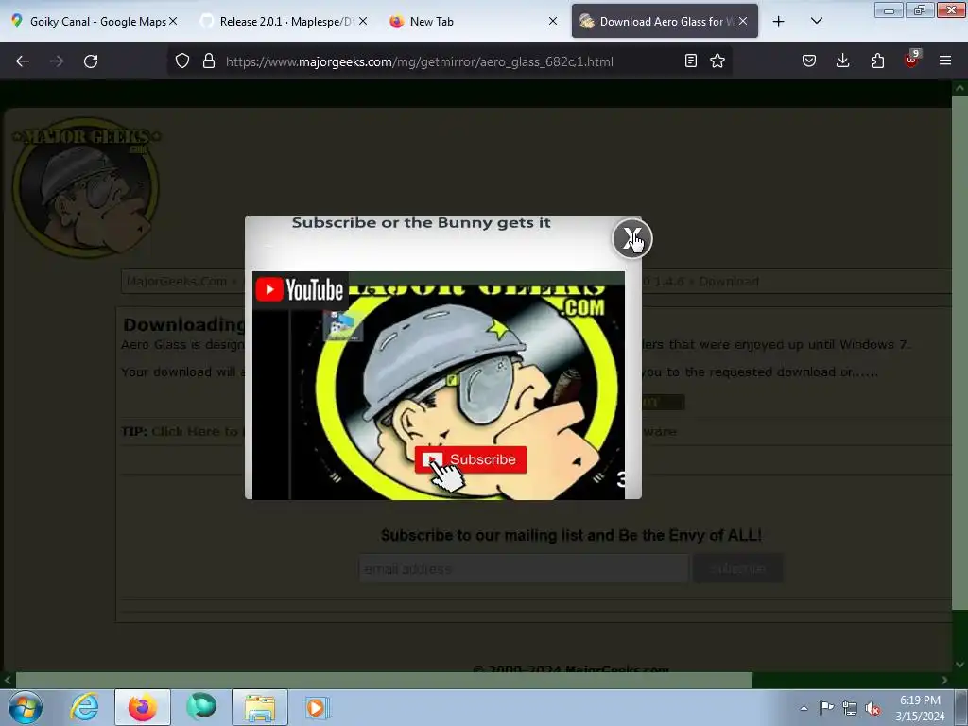The image size is (968, 726).
Task: Click the MajorGeeks logo image
Action: click(86, 187)
